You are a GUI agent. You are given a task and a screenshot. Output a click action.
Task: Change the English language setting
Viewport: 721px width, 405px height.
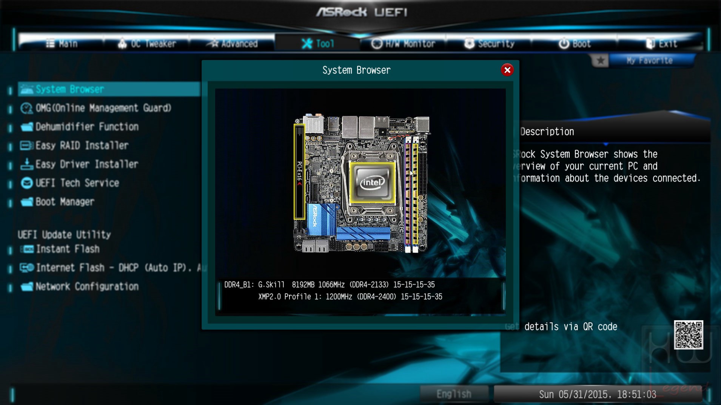pyautogui.click(x=454, y=394)
